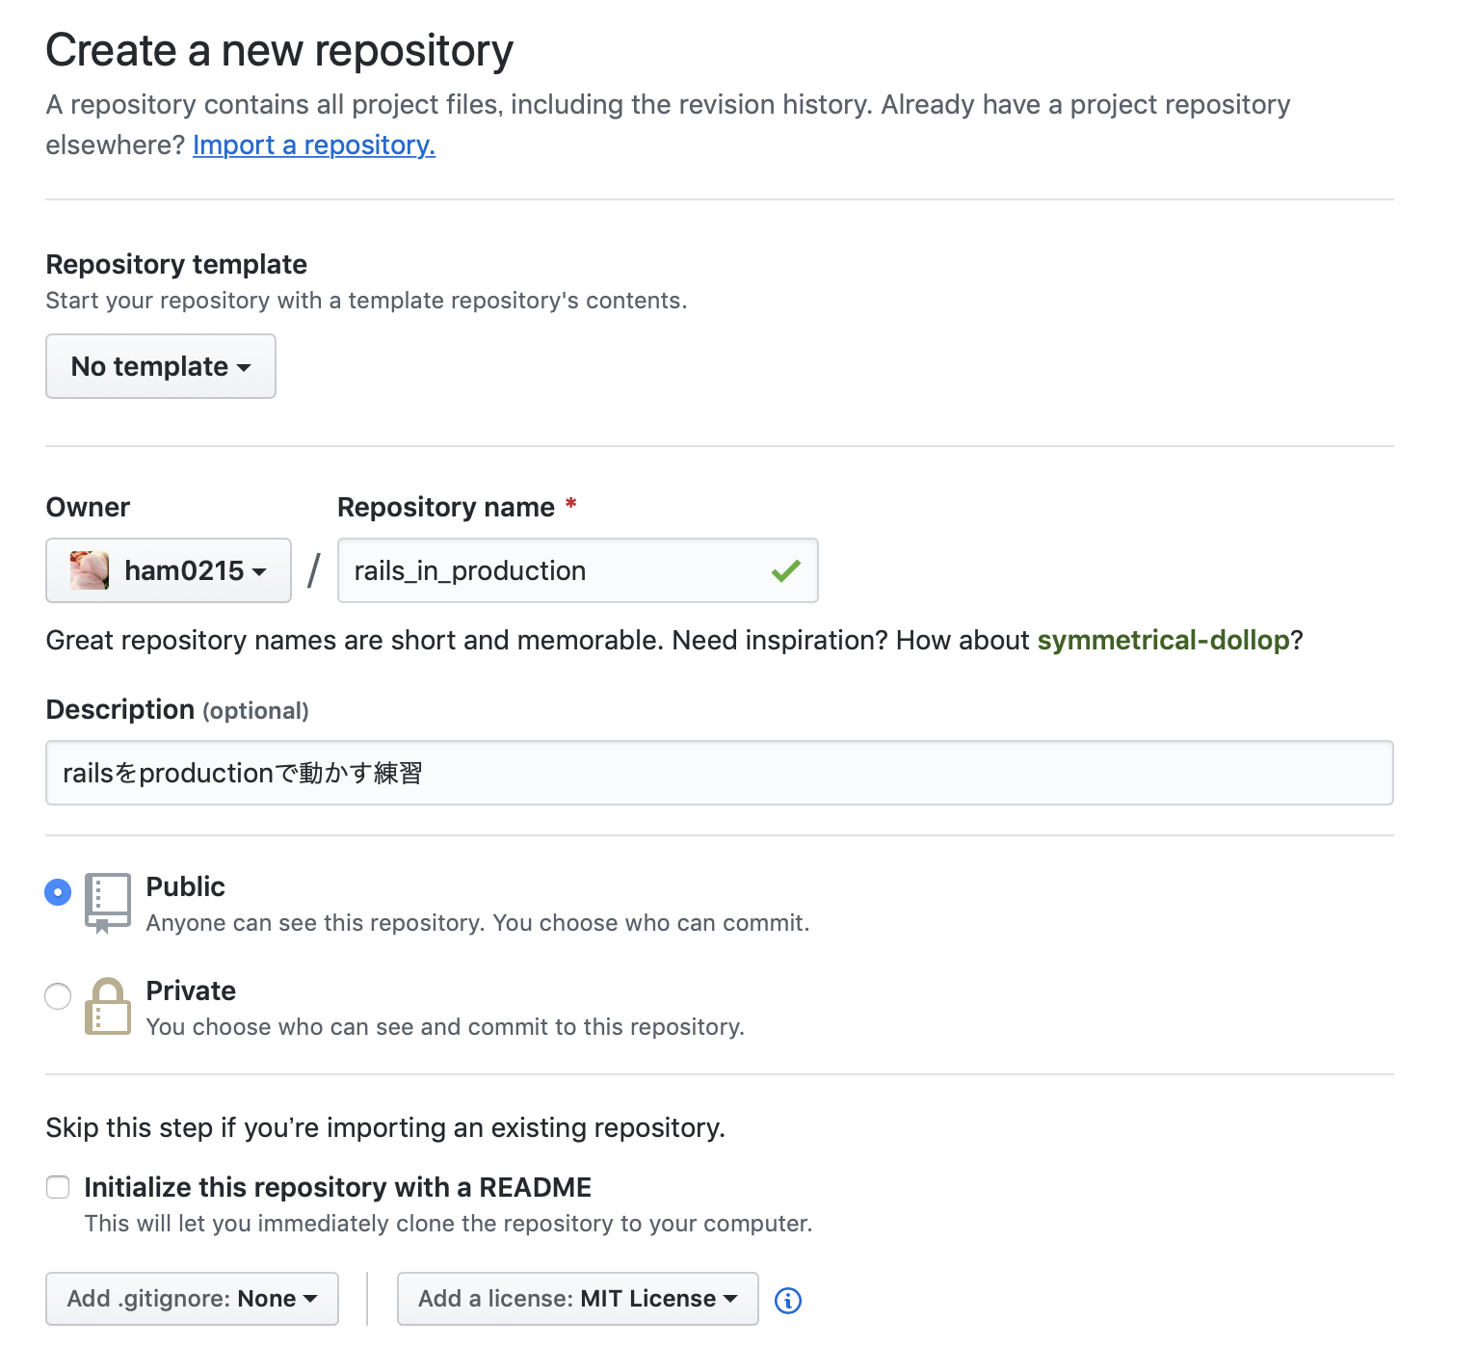Viewport: 1478px width, 1347px height.
Task: Open the Import a repository link
Action: [314, 145]
